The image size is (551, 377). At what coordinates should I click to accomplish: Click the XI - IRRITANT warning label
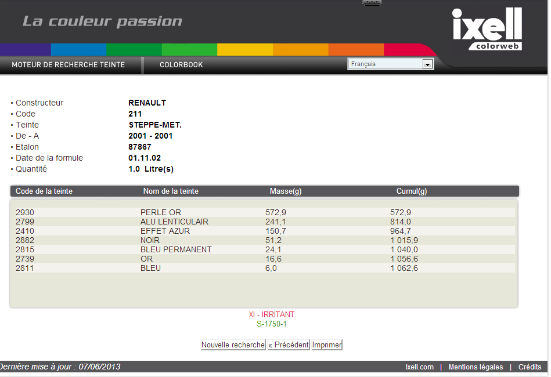(x=272, y=314)
